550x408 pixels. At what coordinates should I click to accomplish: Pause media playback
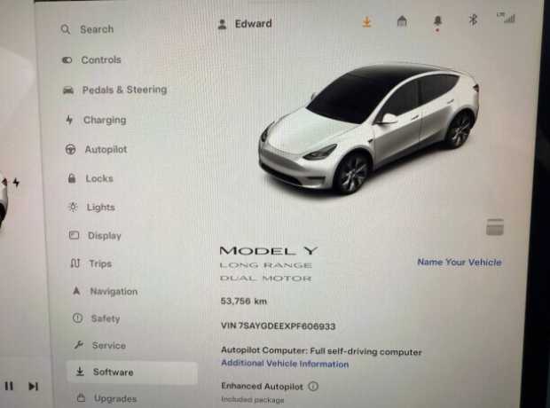9,386
